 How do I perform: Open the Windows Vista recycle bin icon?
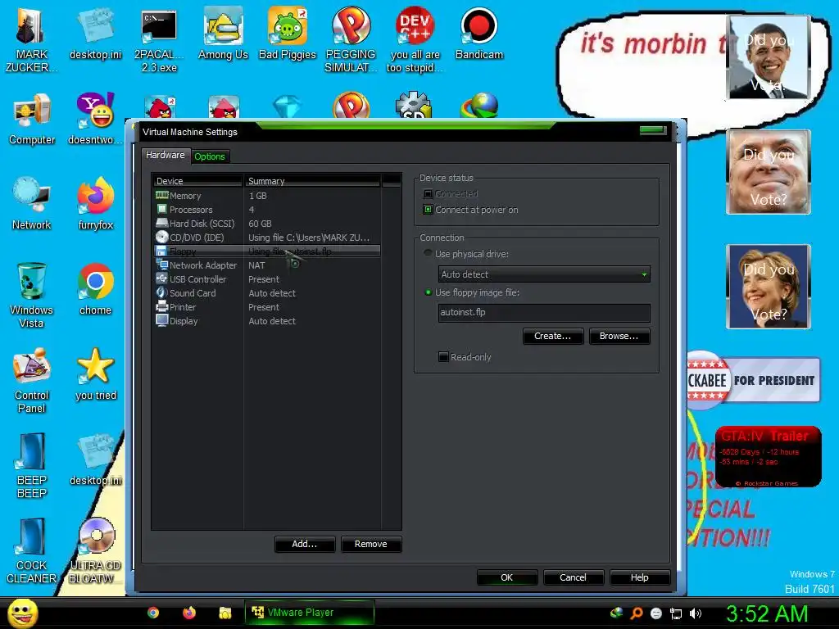click(31, 295)
